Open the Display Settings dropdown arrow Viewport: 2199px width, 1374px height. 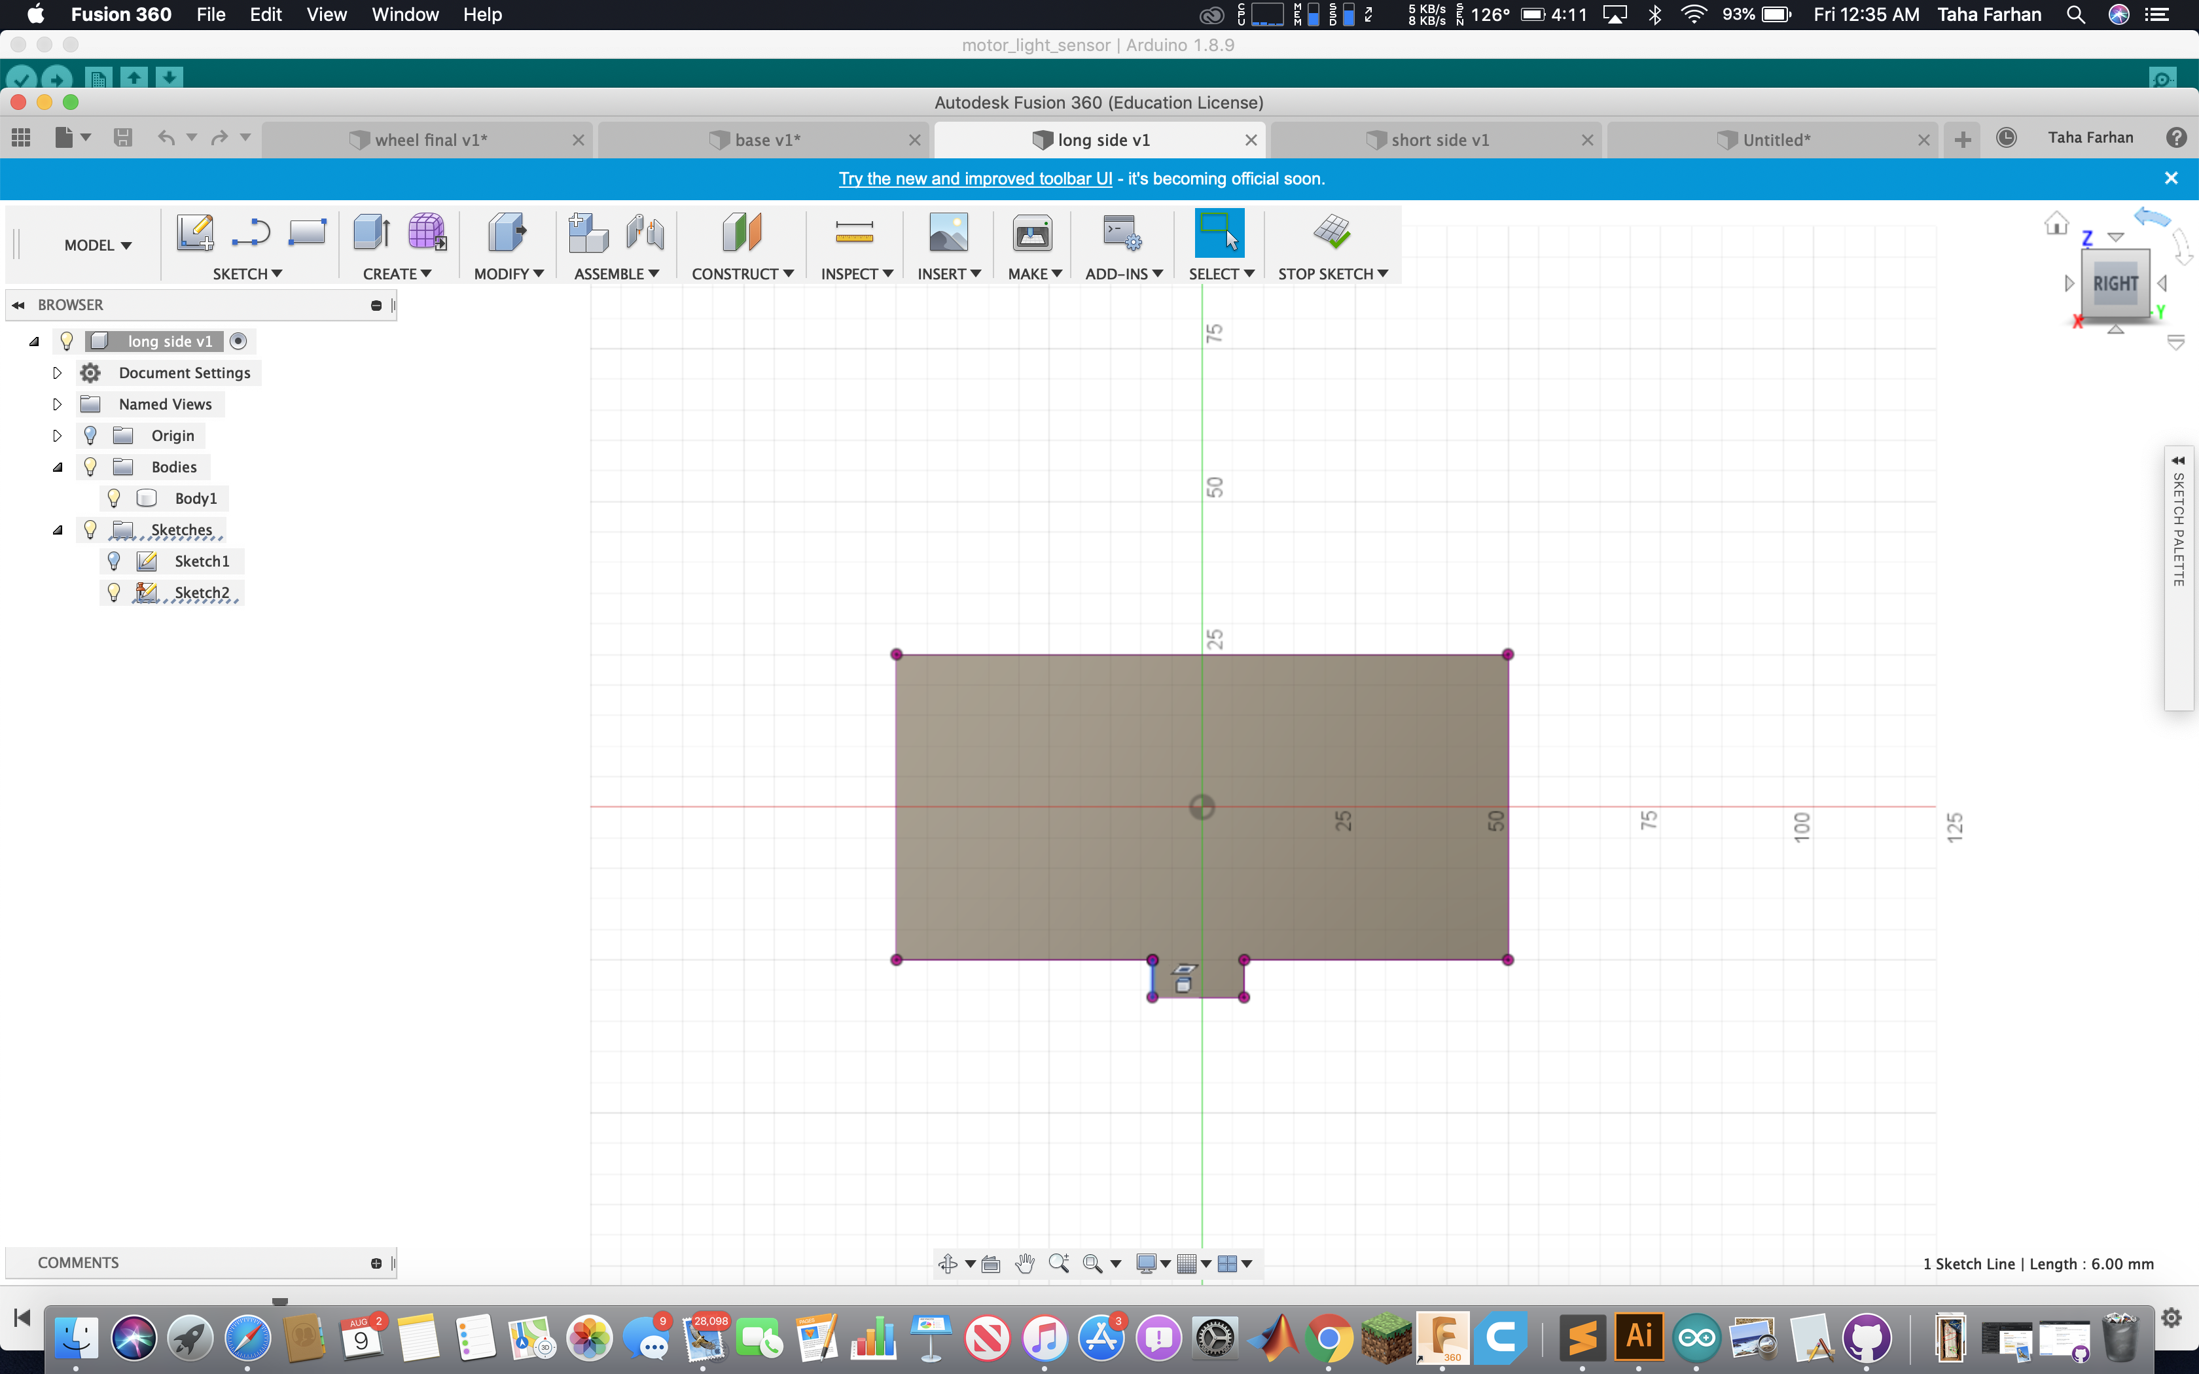[x=1165, y=1263]
